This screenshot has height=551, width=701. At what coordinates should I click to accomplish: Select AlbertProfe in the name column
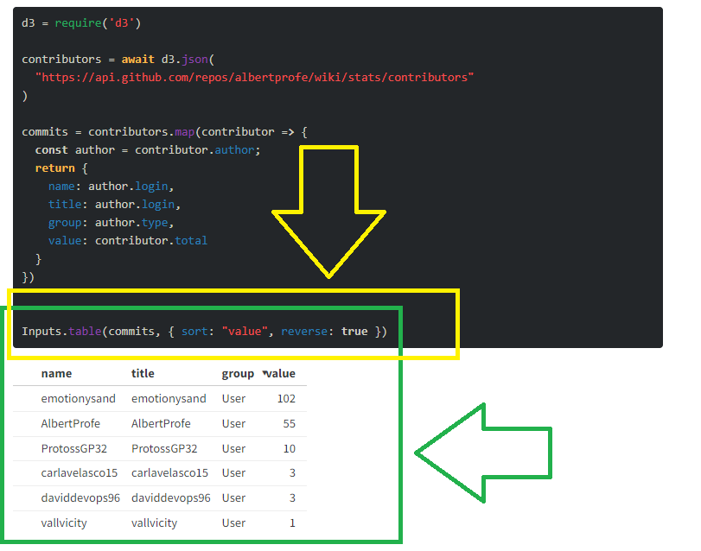[x=70, y=424]
